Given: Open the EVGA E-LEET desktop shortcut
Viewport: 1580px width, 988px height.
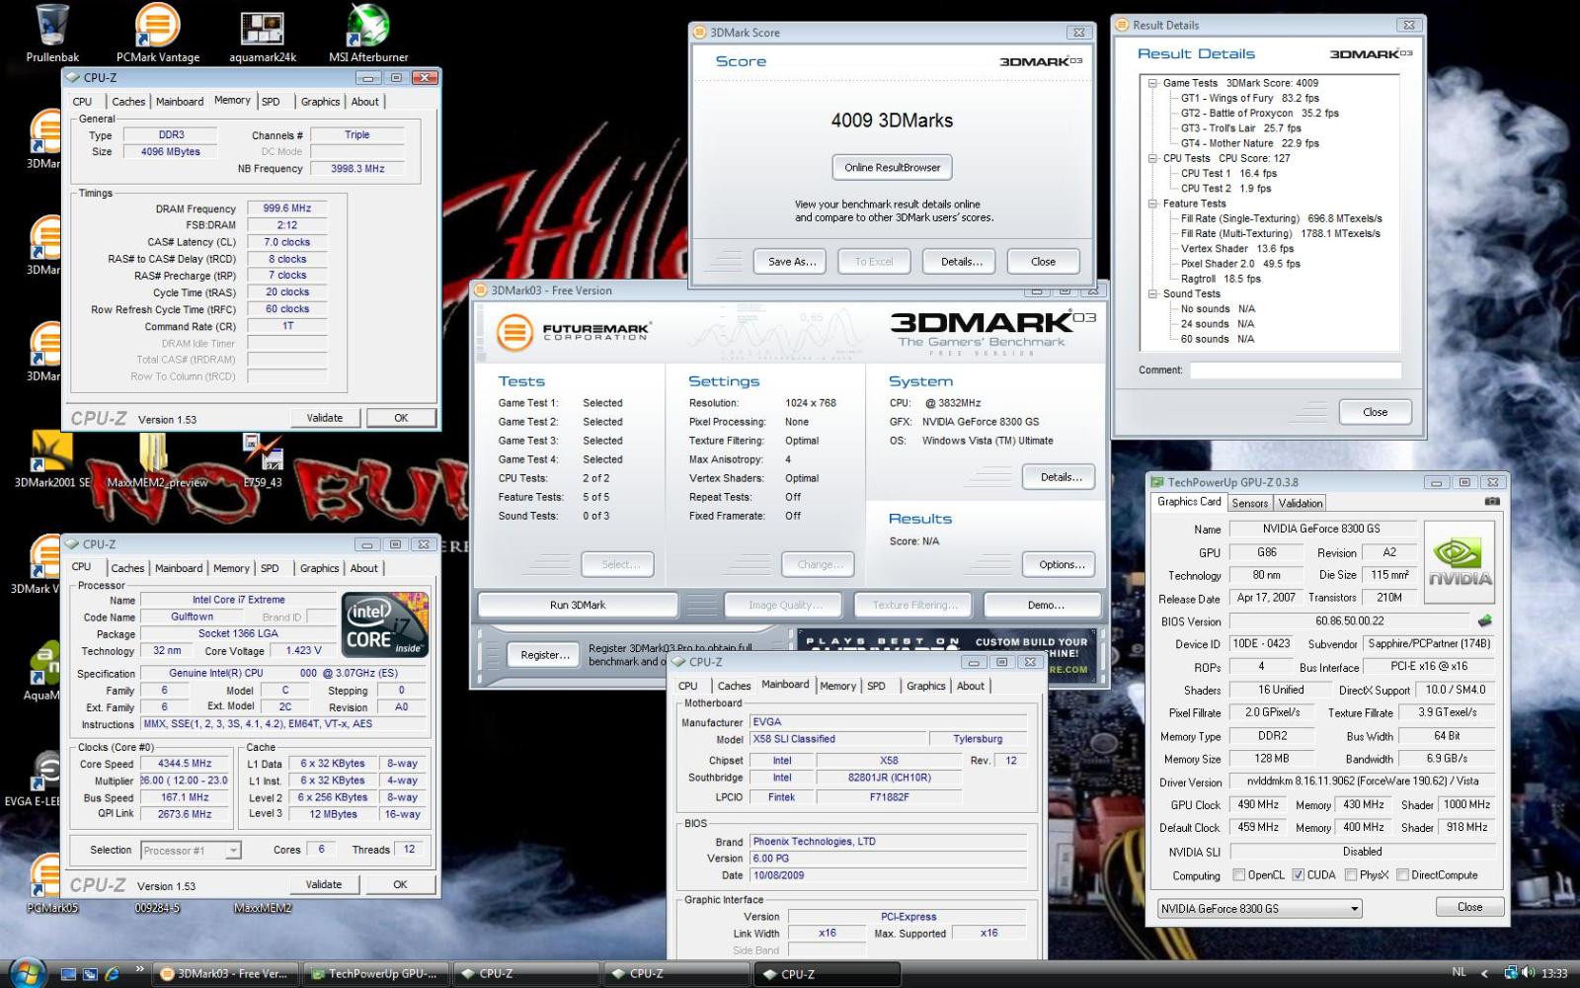Looking at the screenshot, I should 44,778.
